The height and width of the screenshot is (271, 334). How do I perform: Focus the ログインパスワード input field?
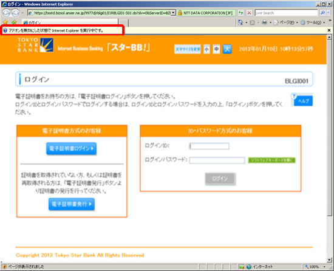coord(217,160)
